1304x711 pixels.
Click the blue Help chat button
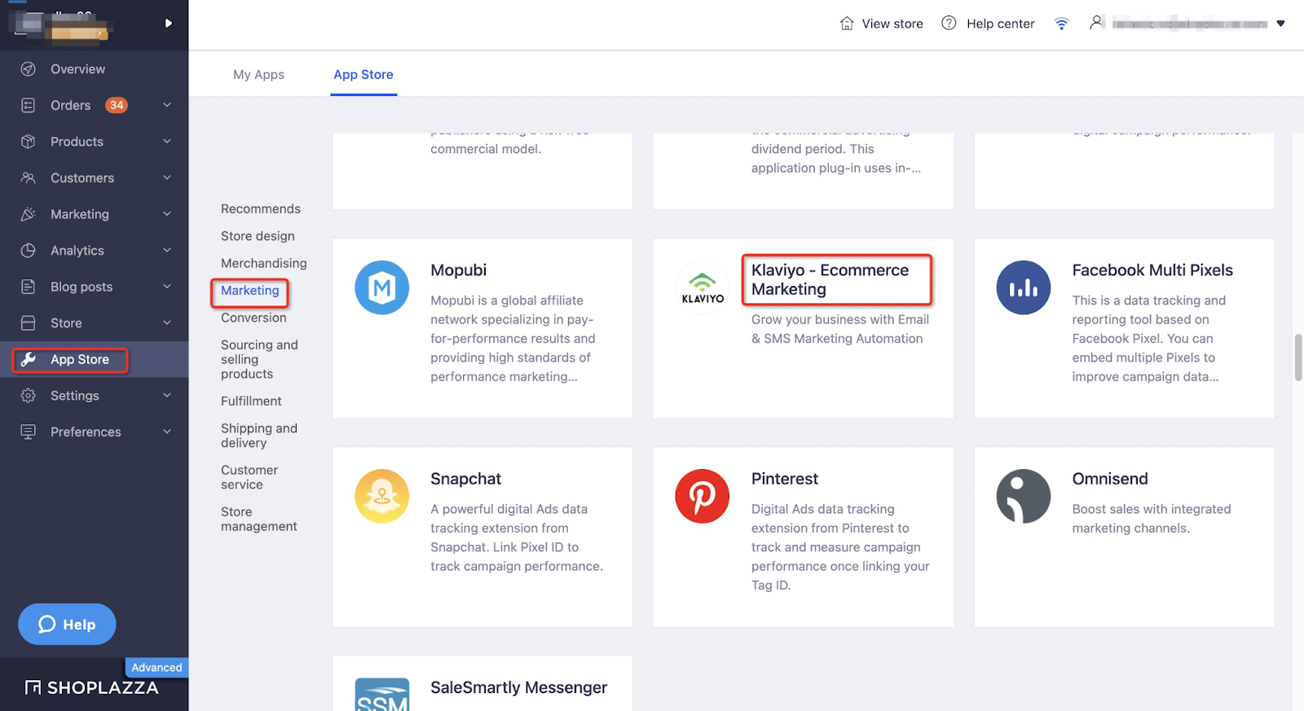pos(67,624)
